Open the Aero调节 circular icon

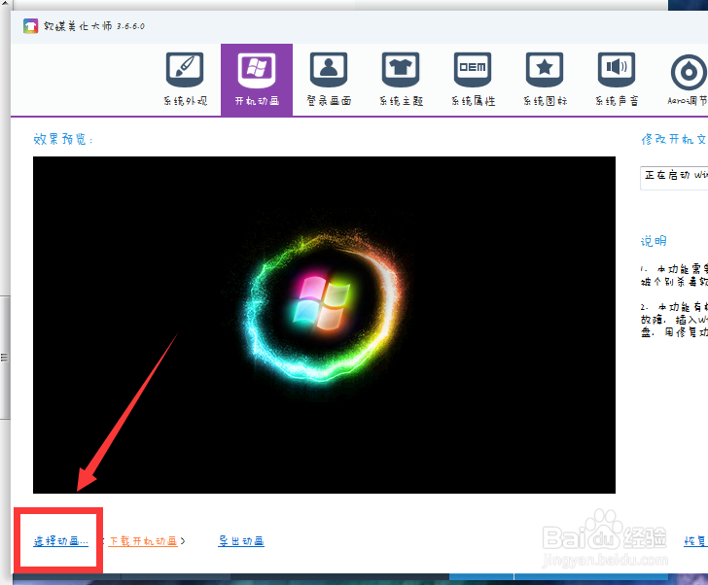pos(689,72)
